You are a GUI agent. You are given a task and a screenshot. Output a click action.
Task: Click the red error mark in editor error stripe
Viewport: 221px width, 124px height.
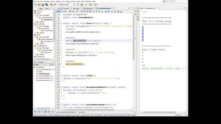point(135,39)
